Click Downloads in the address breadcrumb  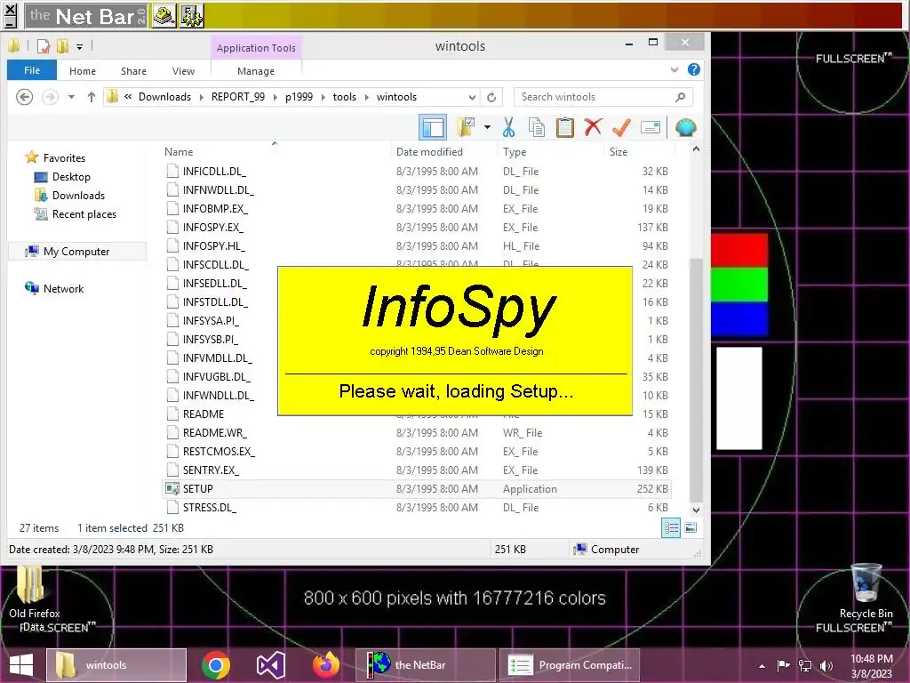click(x=164, y=97)
